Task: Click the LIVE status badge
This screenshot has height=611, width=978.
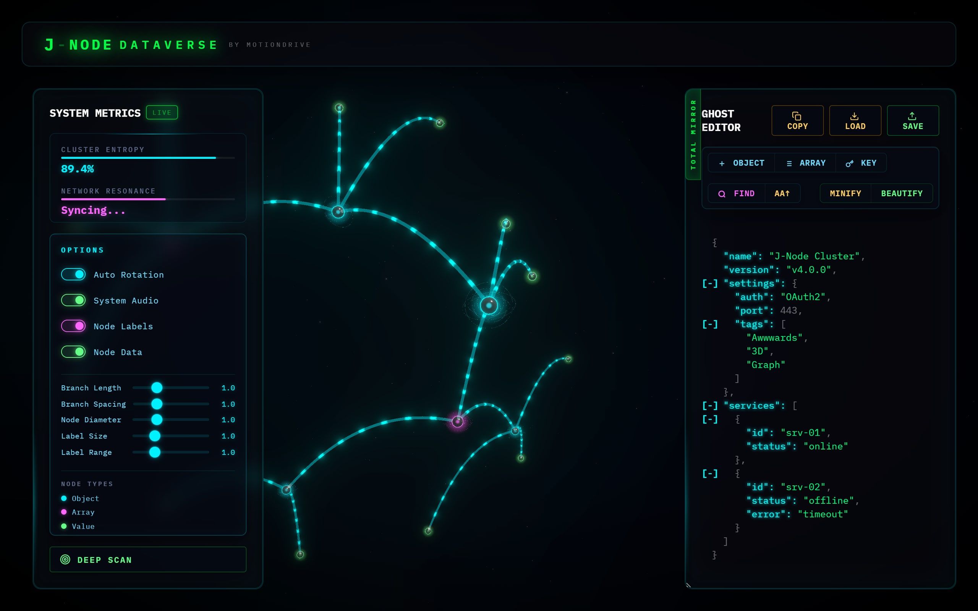Action: coord(162,112)
